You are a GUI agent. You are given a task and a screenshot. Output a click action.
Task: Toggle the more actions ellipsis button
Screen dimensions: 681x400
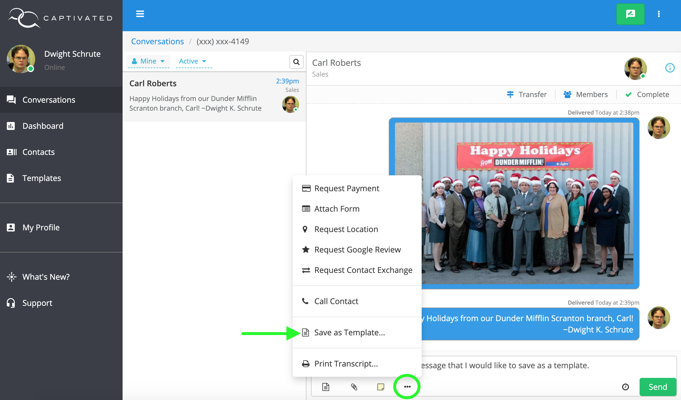407,387
